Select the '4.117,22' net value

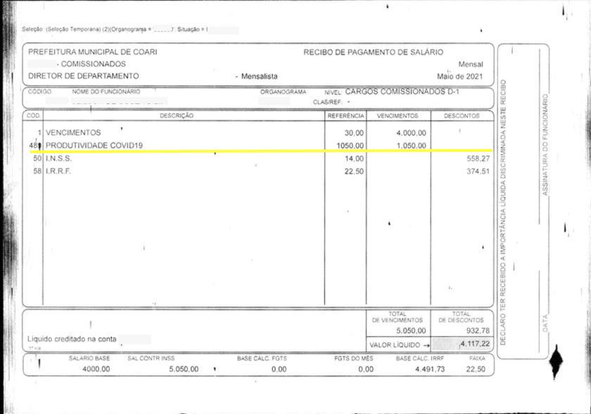pyautogui.click(x=475, y=344)
